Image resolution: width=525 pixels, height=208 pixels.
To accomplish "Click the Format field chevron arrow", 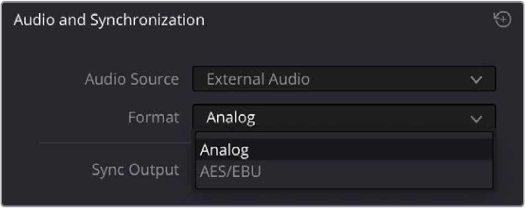I will point(476,119).
